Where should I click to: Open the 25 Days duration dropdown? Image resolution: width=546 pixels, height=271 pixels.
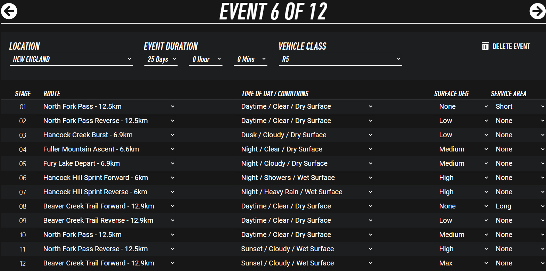(161, 59)
